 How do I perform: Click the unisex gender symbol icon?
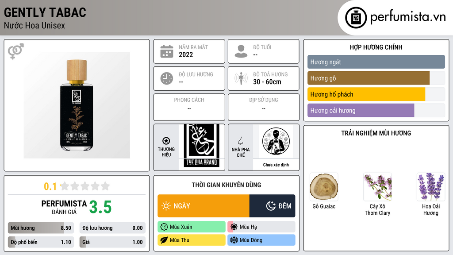click(16, 51)
